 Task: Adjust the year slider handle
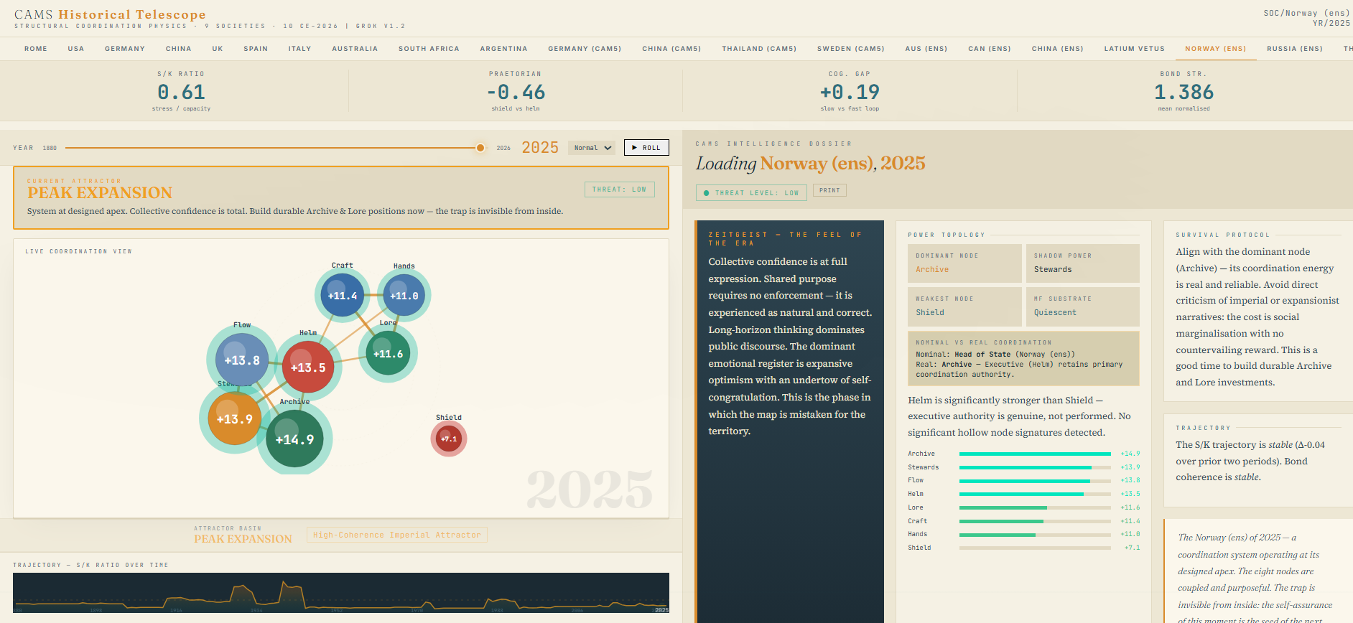[480, 148]
